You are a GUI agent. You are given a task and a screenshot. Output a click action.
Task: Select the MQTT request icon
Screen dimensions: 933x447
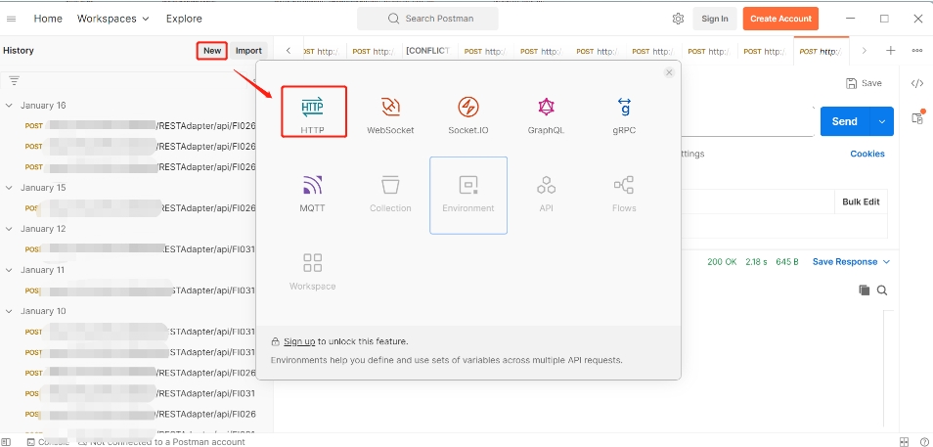(x=312, y=185)
